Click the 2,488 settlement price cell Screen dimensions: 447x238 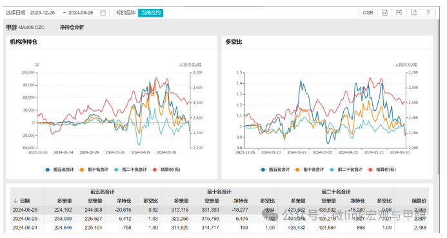tap(420, 228)
